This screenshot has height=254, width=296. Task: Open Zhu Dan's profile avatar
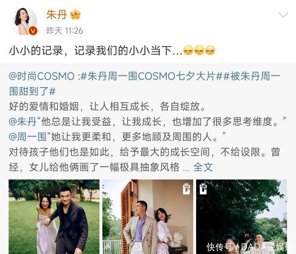click(23, 21)
